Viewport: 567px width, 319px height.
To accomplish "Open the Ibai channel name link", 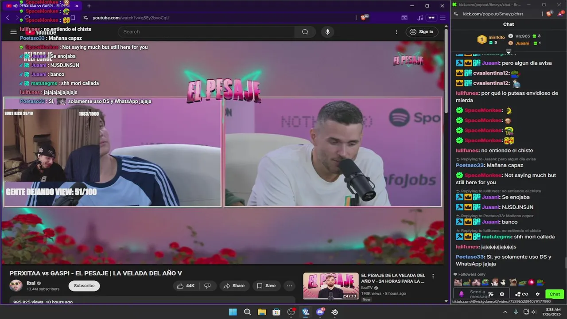I will point(32,283).
